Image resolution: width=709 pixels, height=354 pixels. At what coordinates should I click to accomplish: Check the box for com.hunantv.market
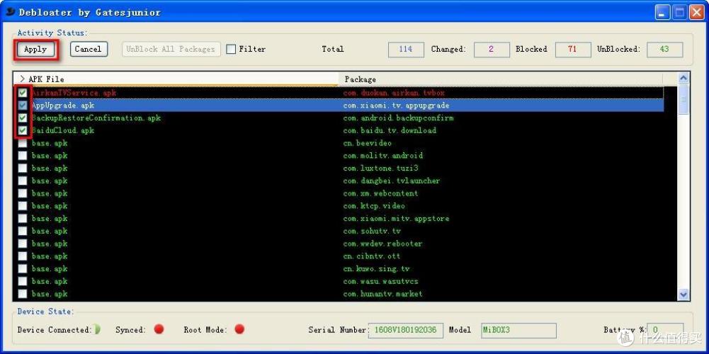pyautogui.click(x=23, y=294)
